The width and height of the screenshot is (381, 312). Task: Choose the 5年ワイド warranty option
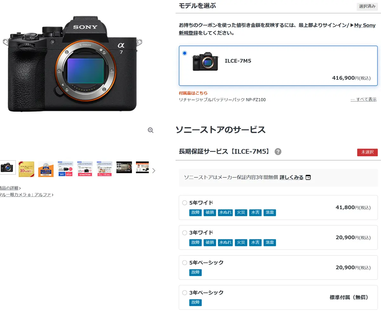point(185,203)
